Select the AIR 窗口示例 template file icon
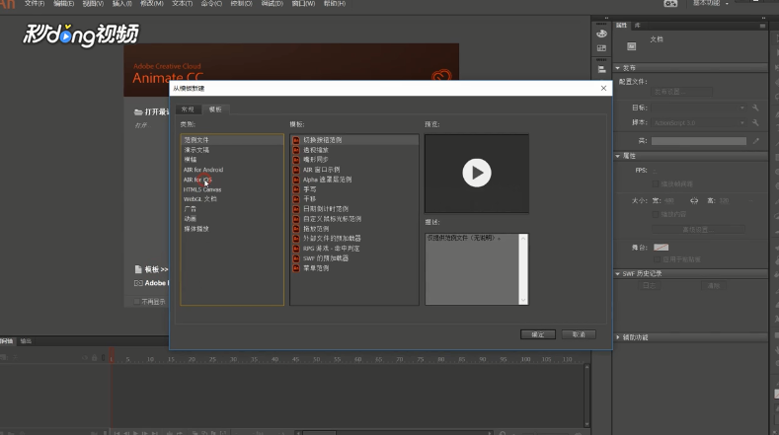Viewport: 779px width, 435px height. pyautogui.click(x=296, y=170)
